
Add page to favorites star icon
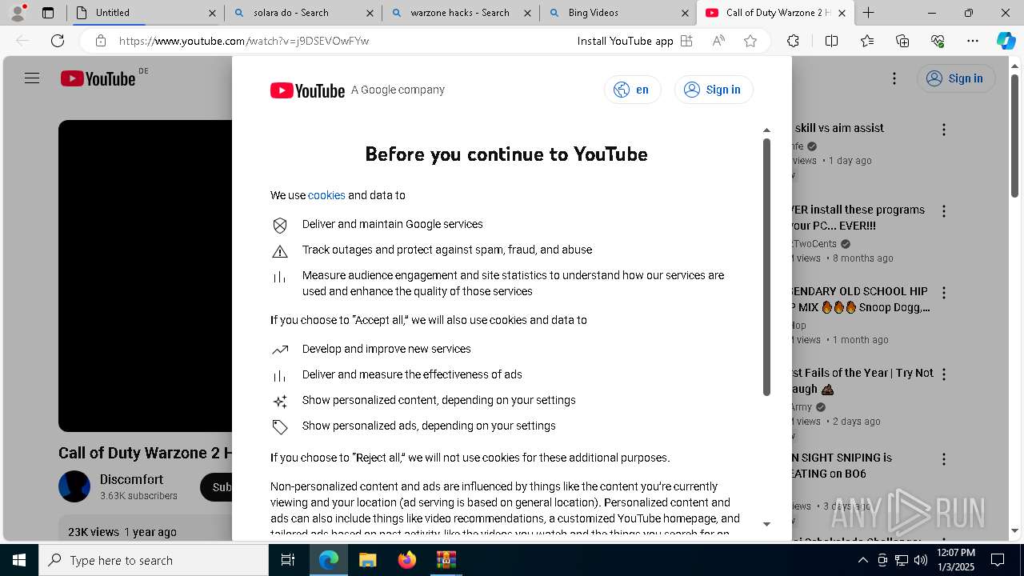pyautogui.click(x=750, y=41)
